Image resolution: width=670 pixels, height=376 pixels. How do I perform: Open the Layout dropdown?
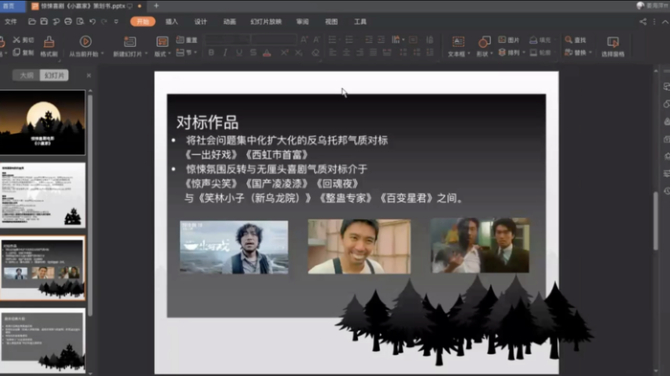pos(163,47)
